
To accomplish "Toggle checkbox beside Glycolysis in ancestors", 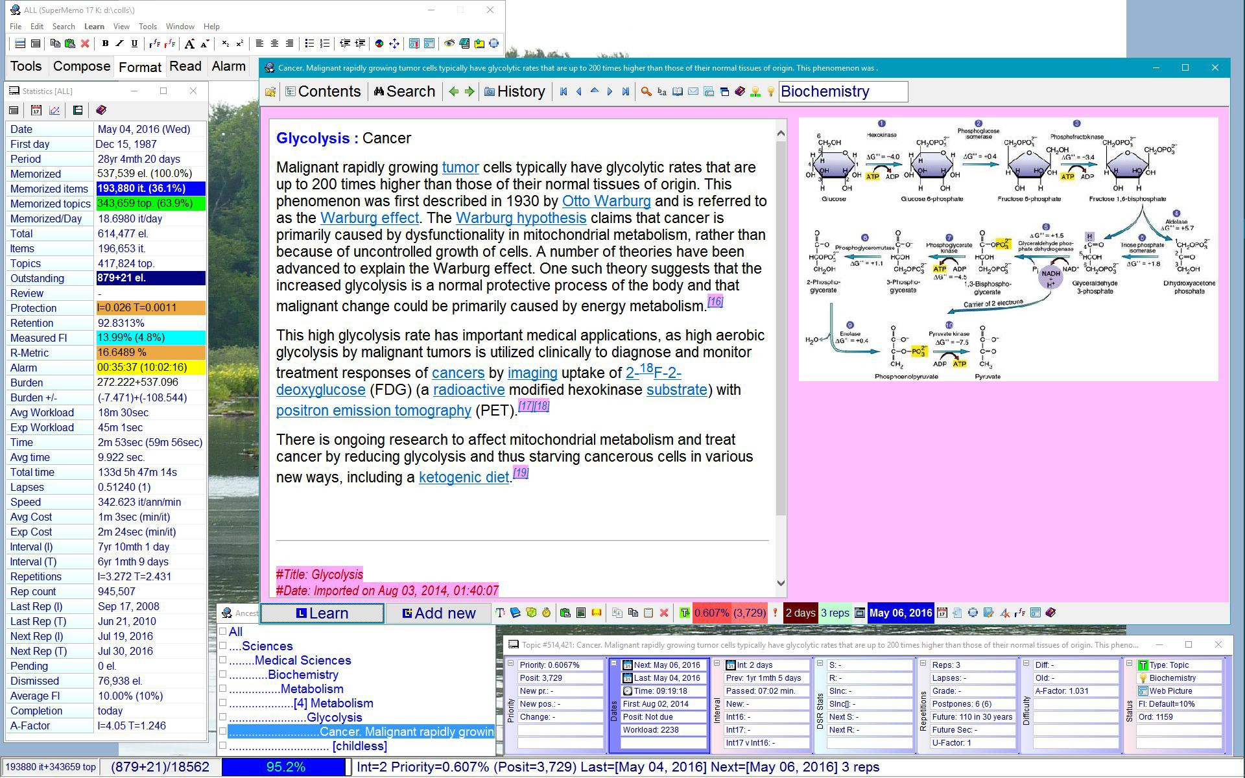I will pos(223,717).
